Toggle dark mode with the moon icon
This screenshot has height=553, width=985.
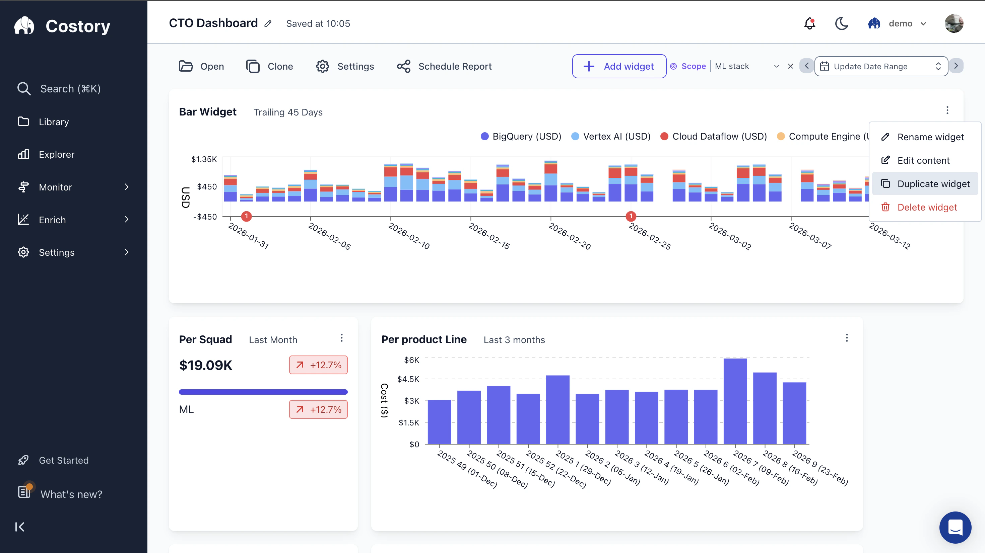(841, 23)
